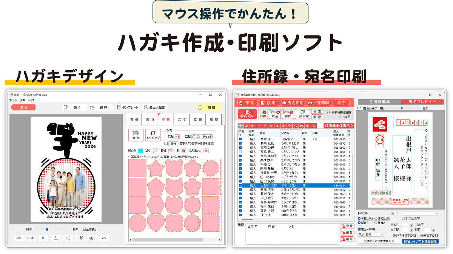Toggle 差出人印刷 checkbox
The height and width of the screenshot is (254, 453).
tap(359, 229)
